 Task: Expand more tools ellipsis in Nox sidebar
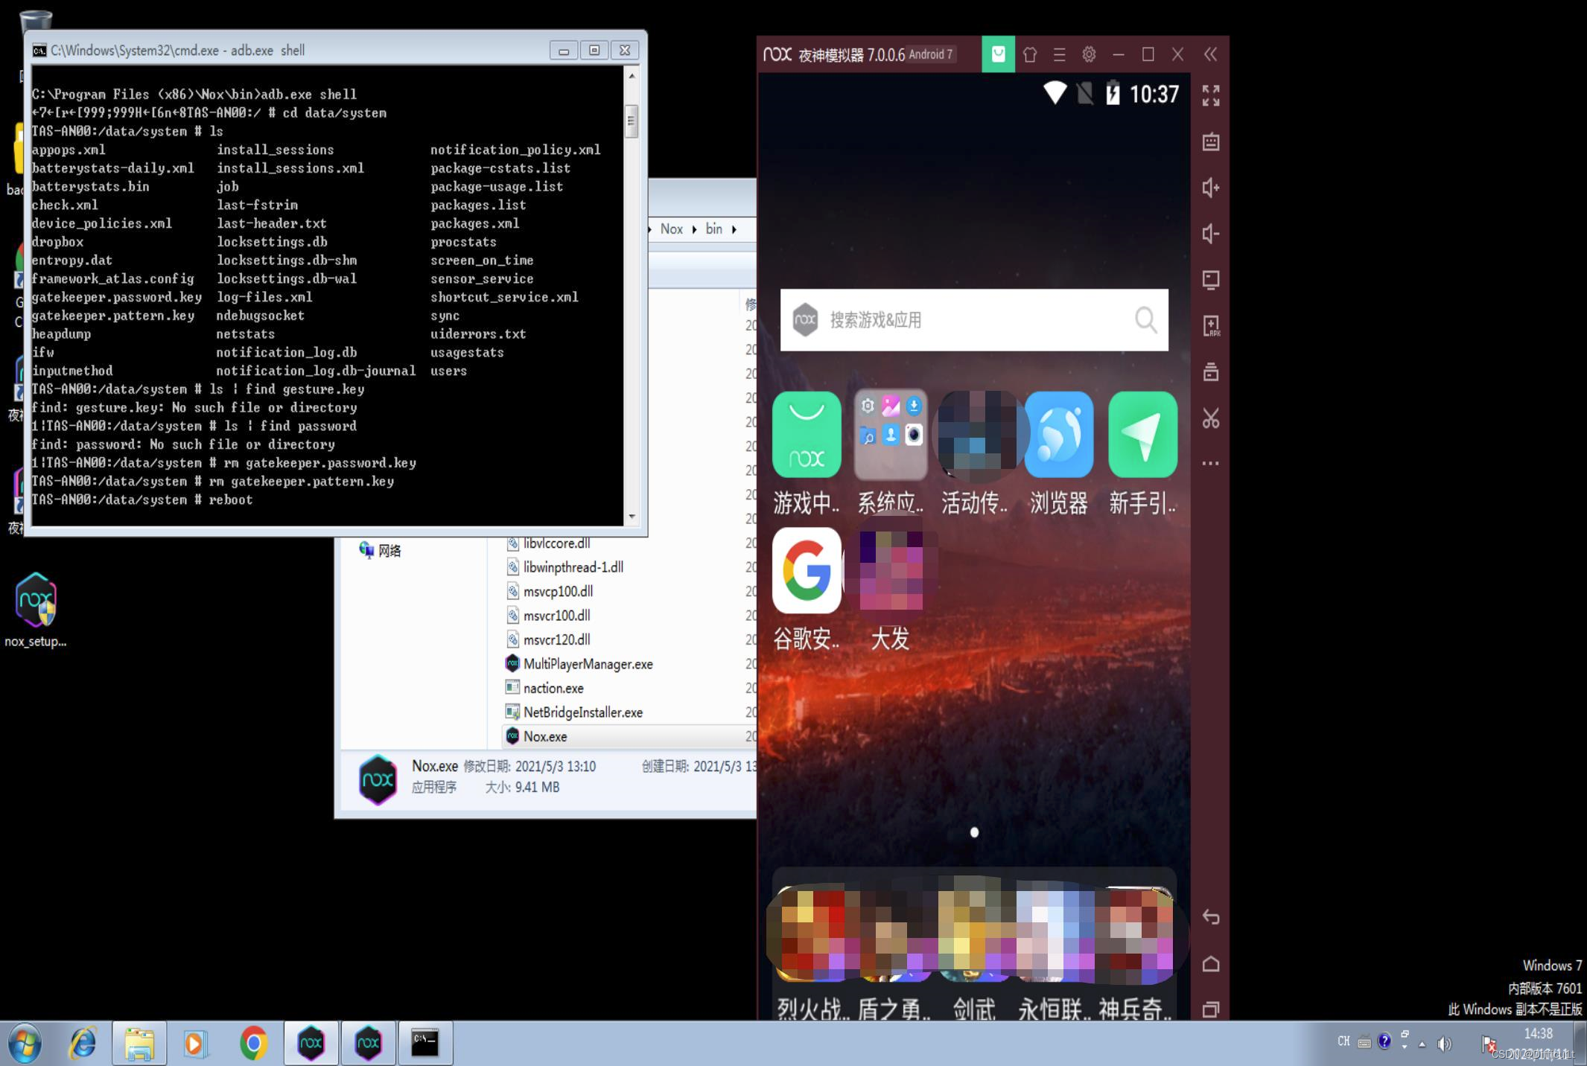click(1211, 464)
